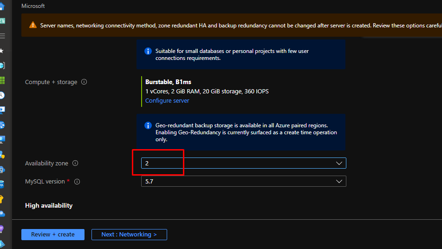Open the green All resources grid icon
This screenshot has width=442, height=249.
pos(2,80)
